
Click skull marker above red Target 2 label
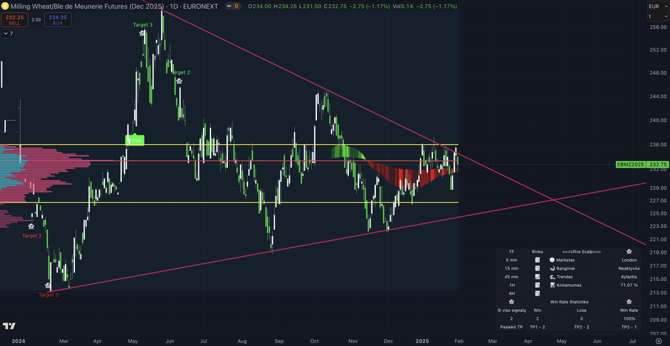[31, 226]
